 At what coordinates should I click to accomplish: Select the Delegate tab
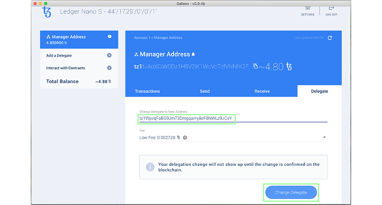pos(319,91)
